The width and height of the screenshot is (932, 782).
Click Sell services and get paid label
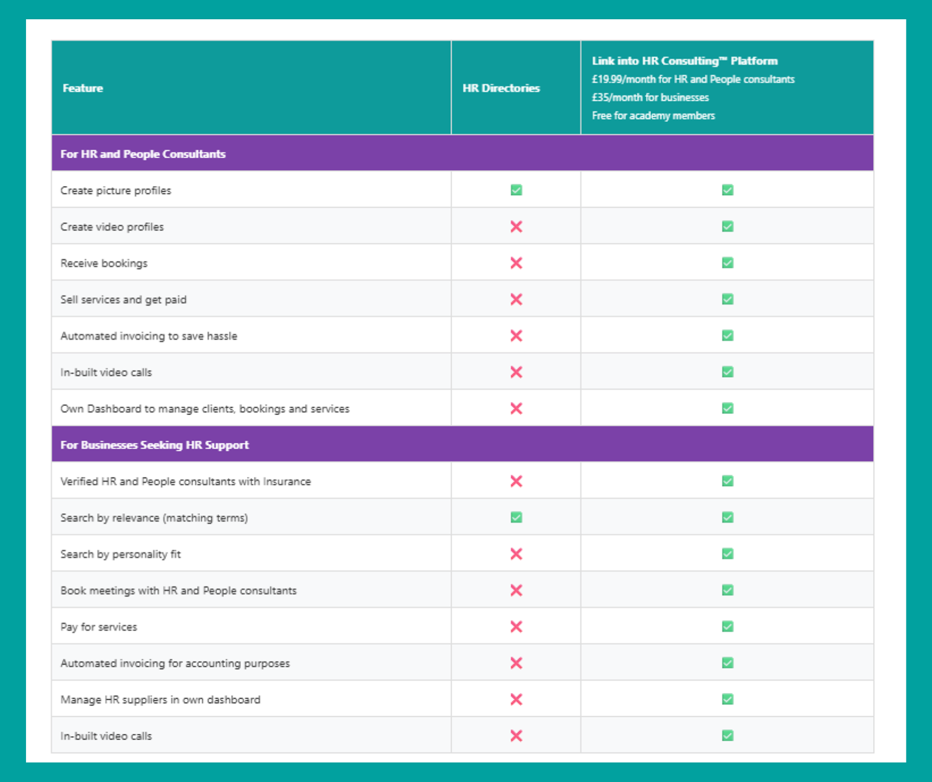click(124, 299)
